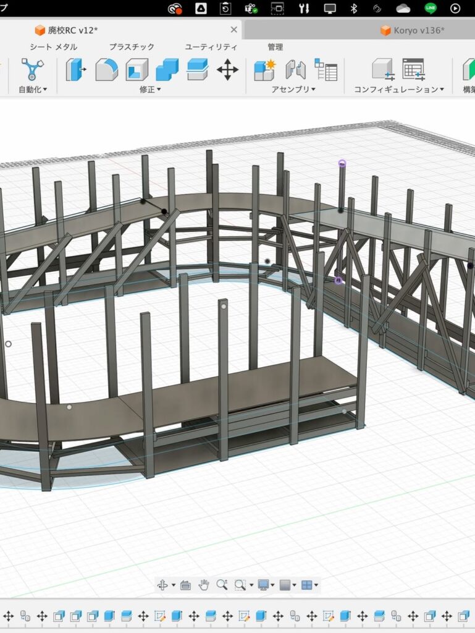475x633 pixels.
Task: Open the コンフィギュレーション dropdown
Action: pyautogui.click(x=399, y=90)
